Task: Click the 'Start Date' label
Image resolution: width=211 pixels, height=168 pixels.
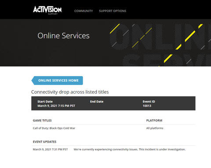Action: point(45,102)
